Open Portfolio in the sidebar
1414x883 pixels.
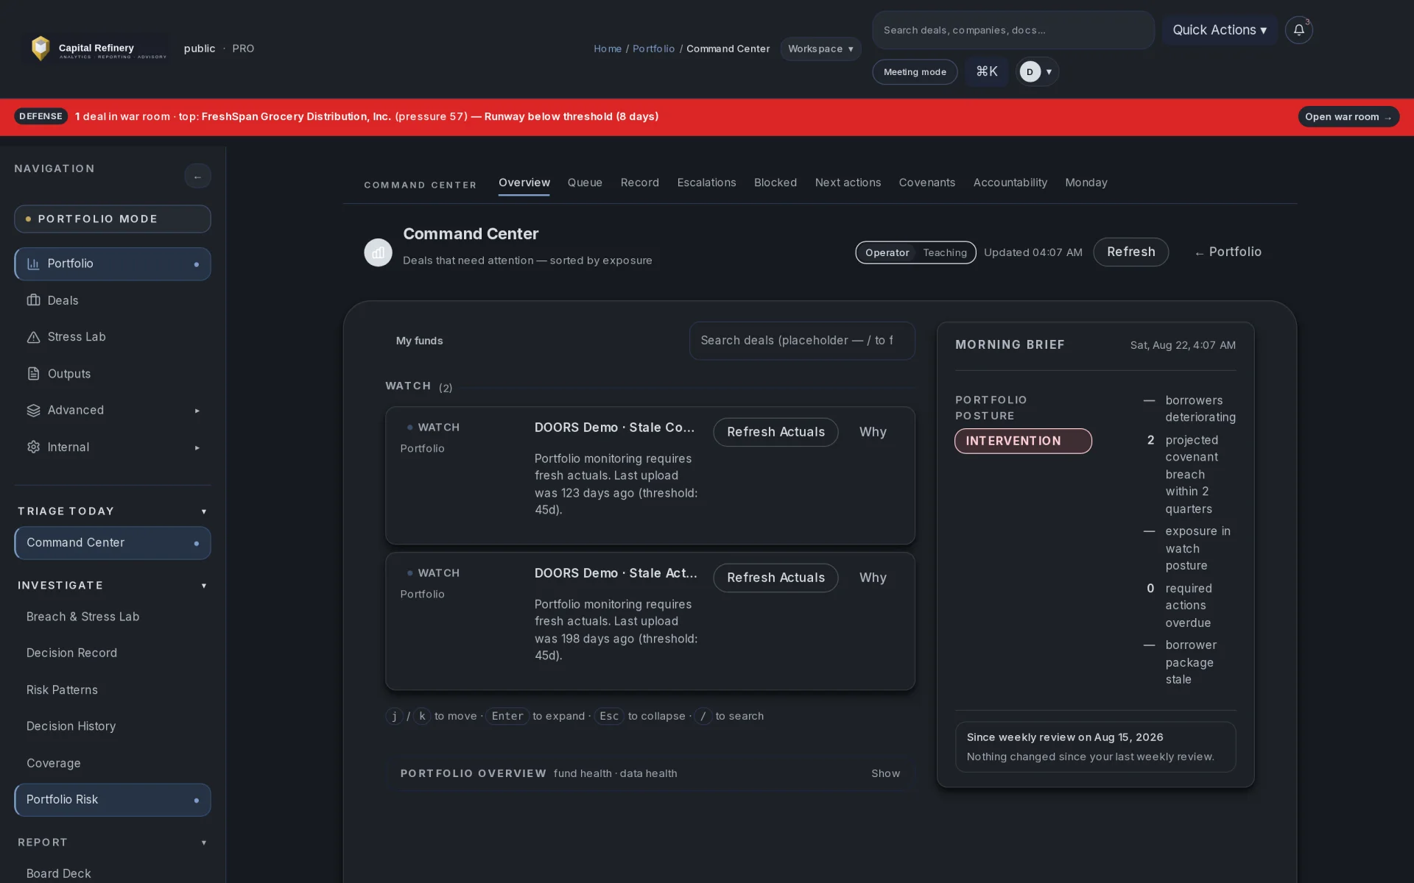pyautogui.click(x=113, y=263)
